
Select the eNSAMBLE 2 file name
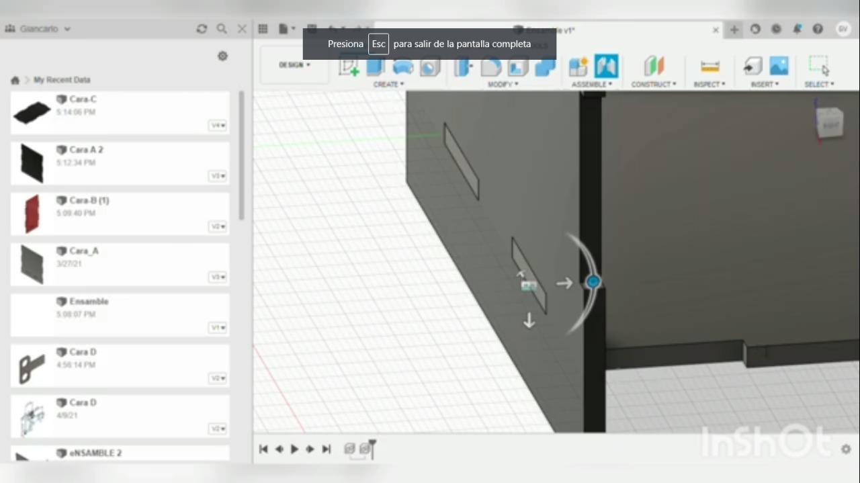tap(95, 453)
